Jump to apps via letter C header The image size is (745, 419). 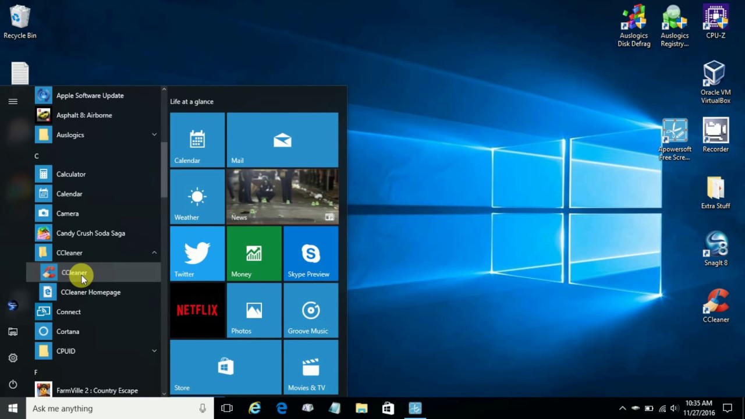[37, 156]
